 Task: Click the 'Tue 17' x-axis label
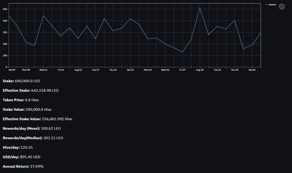(x=95, y=70)
